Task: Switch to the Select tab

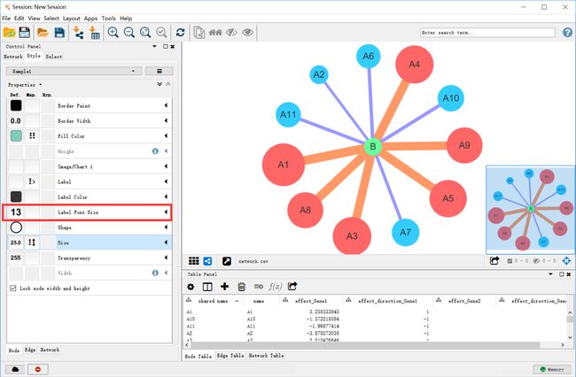Action: point(54,57)
